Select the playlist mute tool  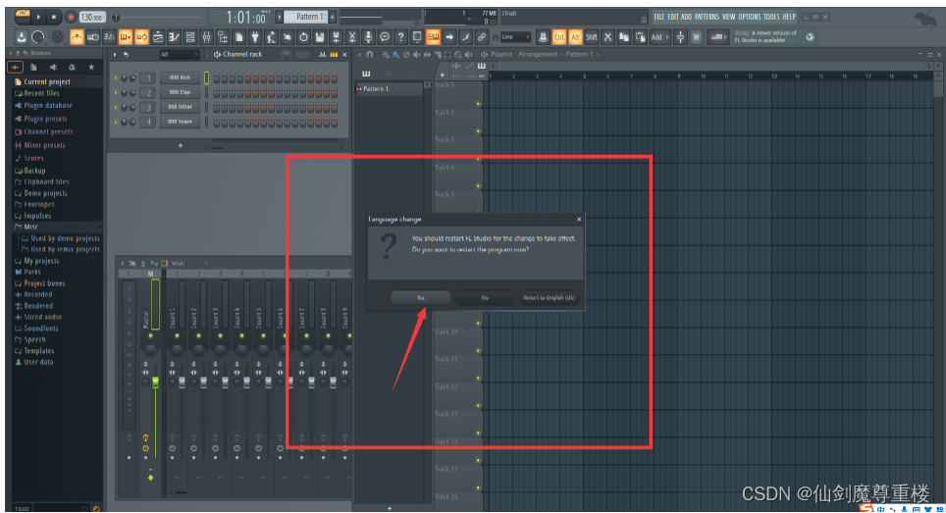[x=417, y=54]
